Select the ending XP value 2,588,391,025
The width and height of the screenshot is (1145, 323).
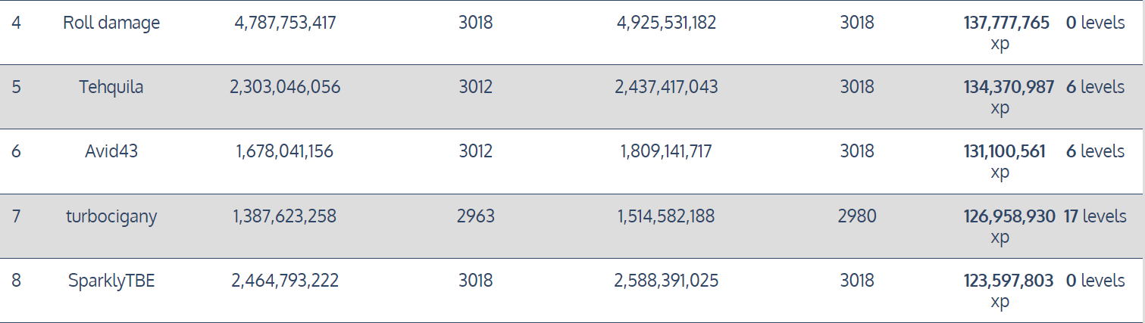(667, 281)
